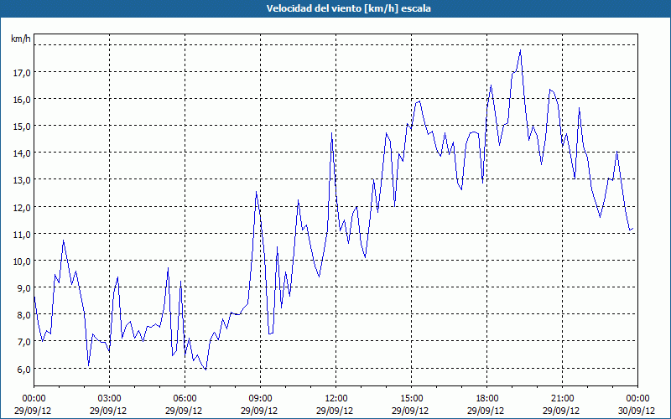
Task: Click the 12:00 time axis label
Action: [x=336, y=399]
